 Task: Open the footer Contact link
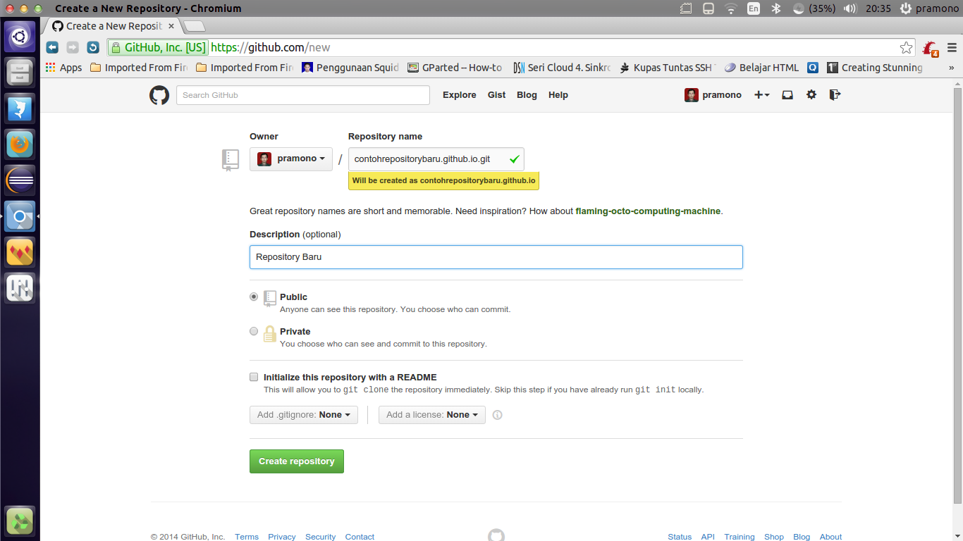coord(360,537)
